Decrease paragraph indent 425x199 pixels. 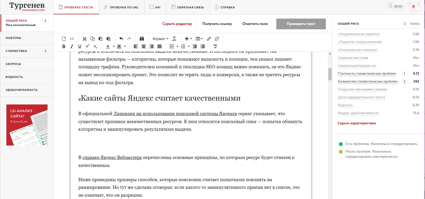[x=195, y=46]
